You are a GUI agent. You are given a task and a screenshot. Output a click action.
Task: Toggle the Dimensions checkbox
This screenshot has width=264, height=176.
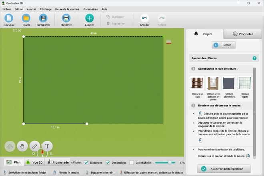click(108, 162)
